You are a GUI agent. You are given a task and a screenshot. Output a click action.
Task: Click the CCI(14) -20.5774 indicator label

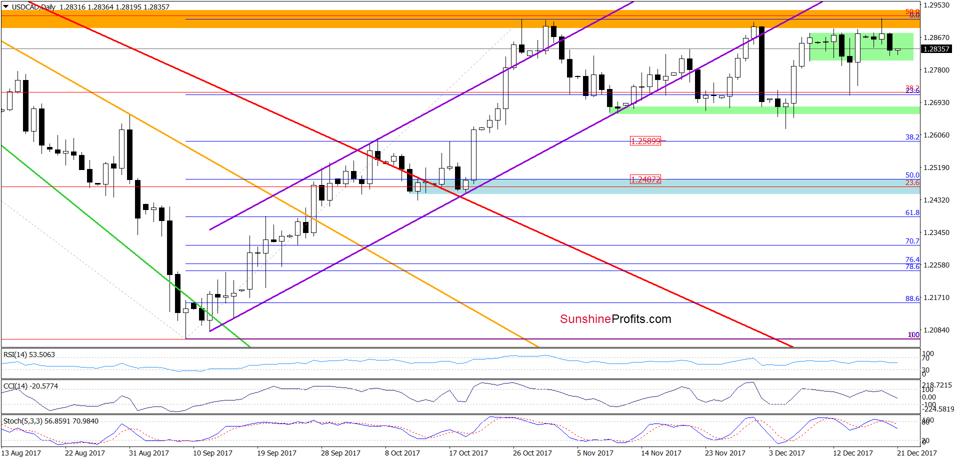click(x=30, y=386)
